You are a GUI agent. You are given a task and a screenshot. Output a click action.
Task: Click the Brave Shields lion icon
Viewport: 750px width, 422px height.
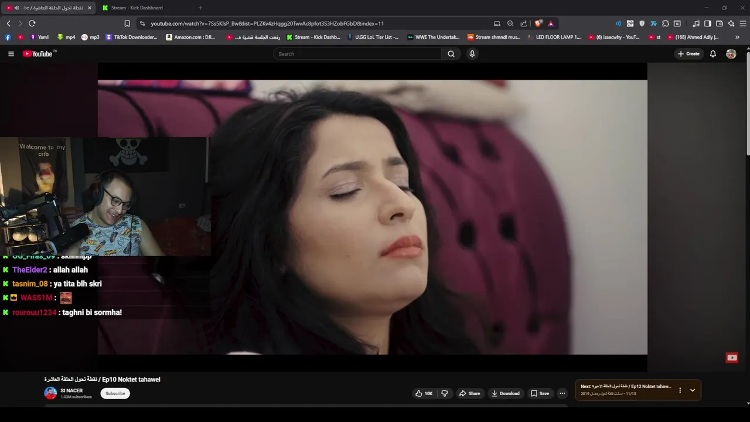tap(538, 23)
